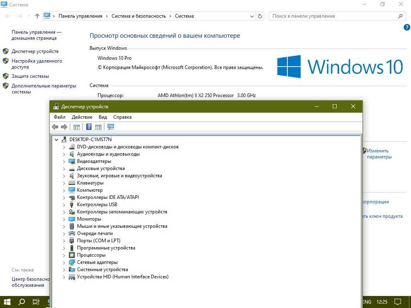Viewport: 411px width, 308px height.
Task: Open the blue question mark Help toolbar icon
Action: 89,127
